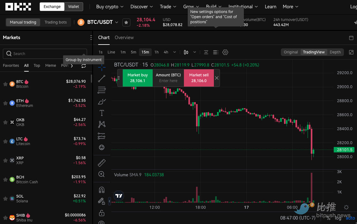Switch to the Overview tab

click(124, 38)
